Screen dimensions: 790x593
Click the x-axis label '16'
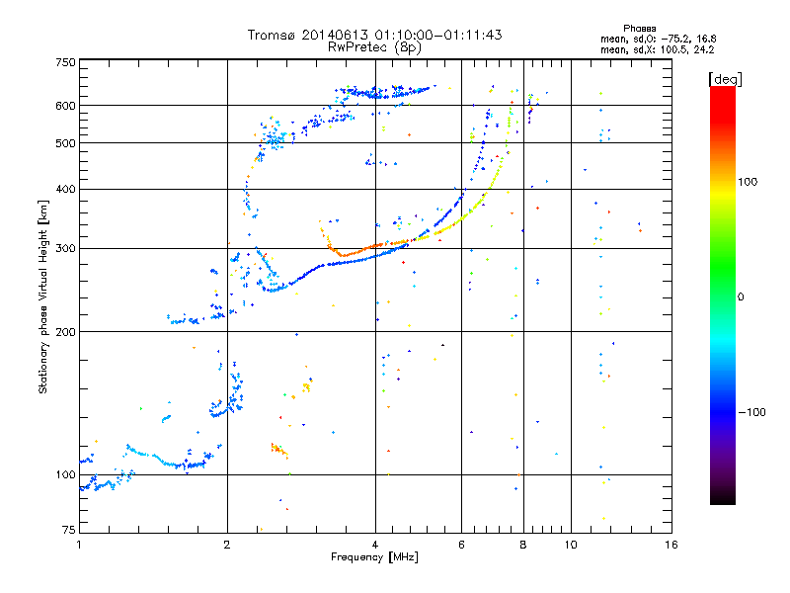pos(671,545)
